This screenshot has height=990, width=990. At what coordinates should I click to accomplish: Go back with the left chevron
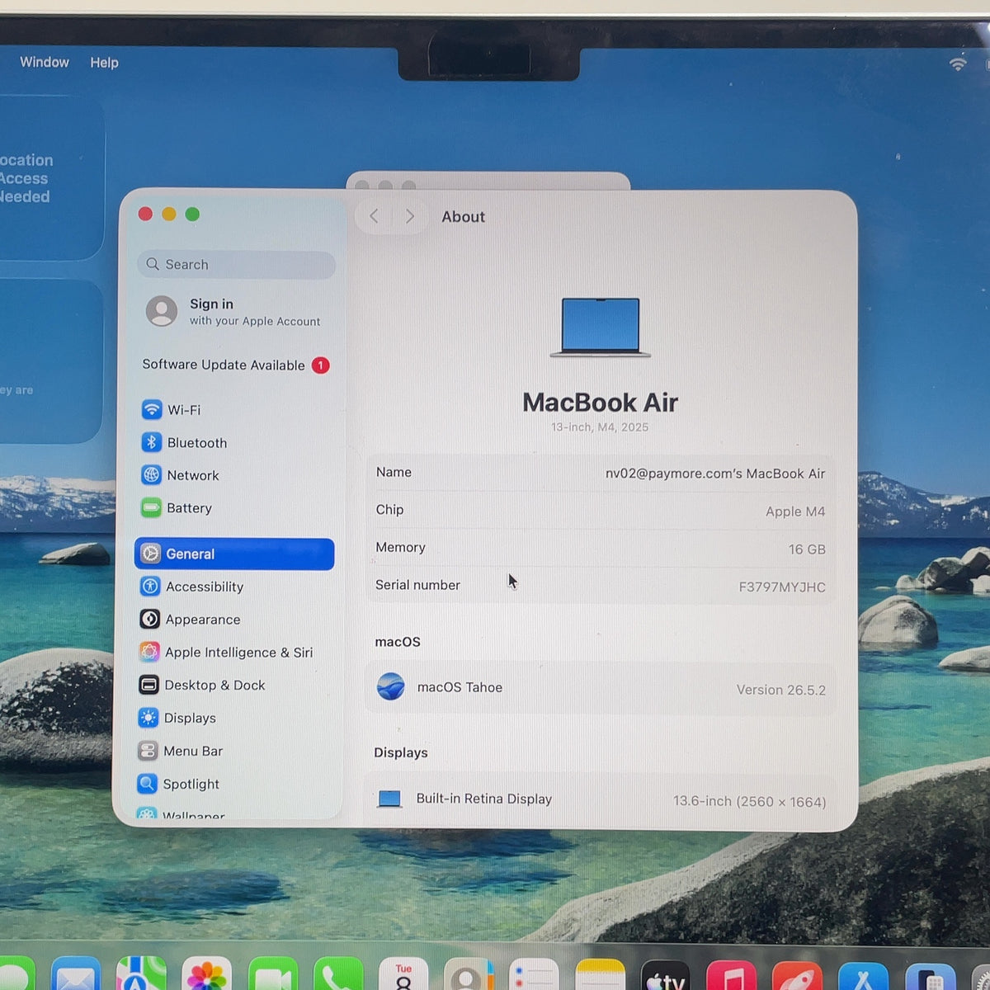(374, 216)
